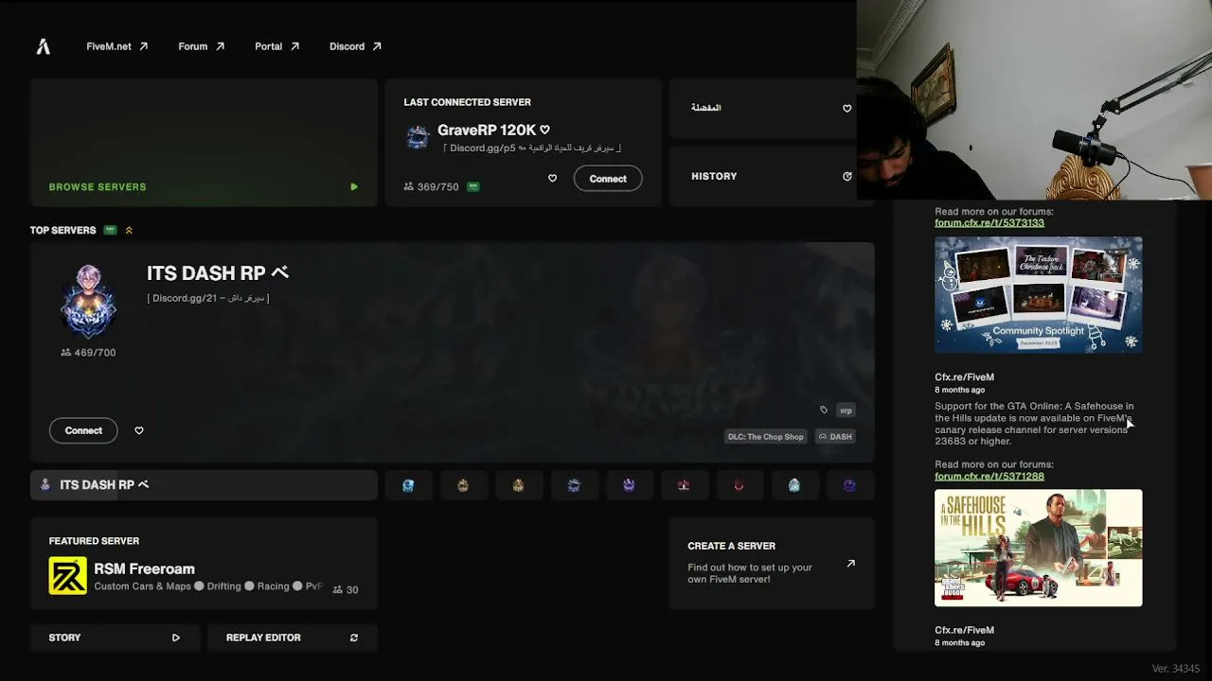The width and height of the screenshot is (1212, 681).
Task: Open the Create a Server card
Action: point(772,564)
